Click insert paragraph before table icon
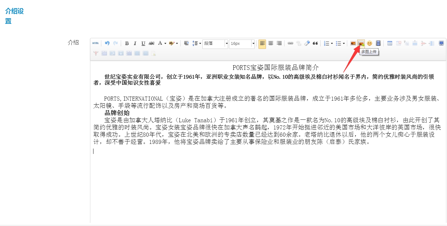 click(x=407, y=43)
